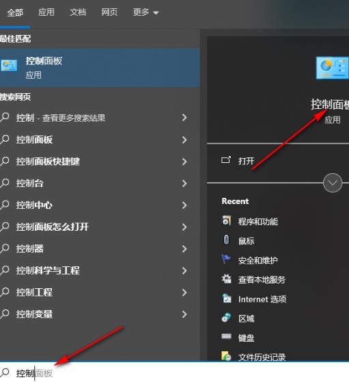The width and height of the screenshot is (349, 382).
Task: Open recent item 键盘
Action: pos(246,338)
